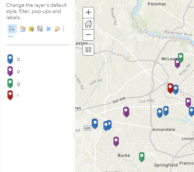Click the blue 'b' legend symbol
194x172 pixels.
(10, 59)
